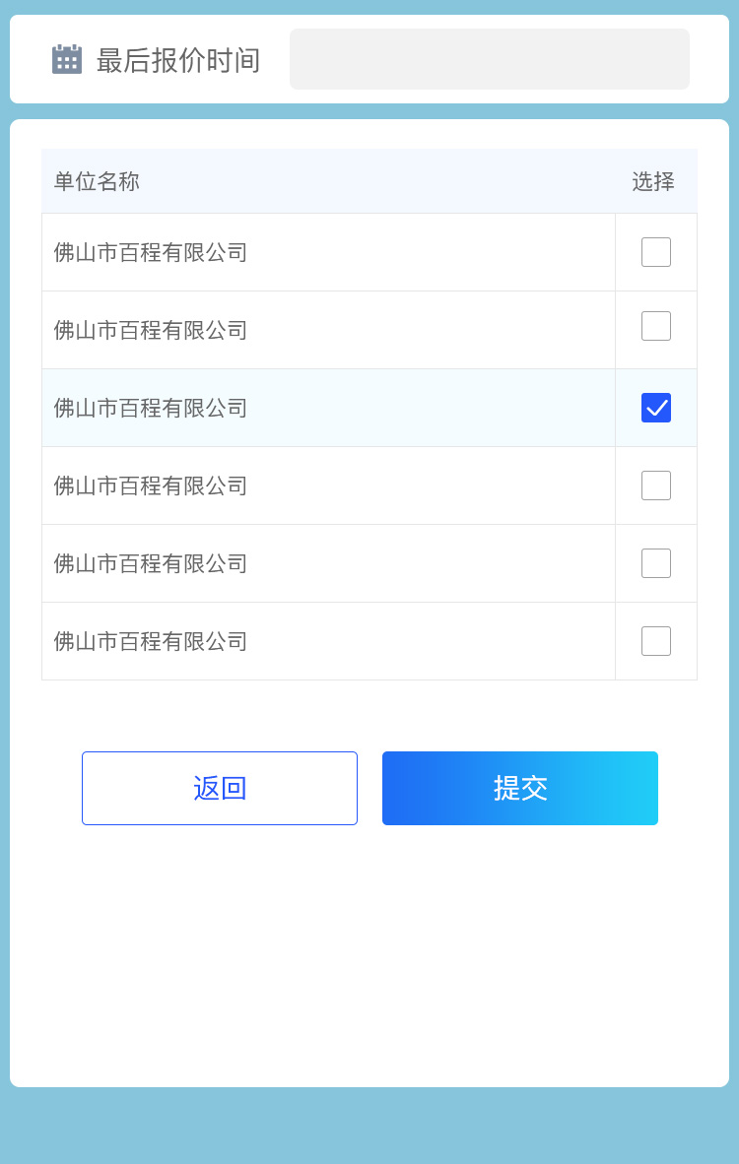Image resolution: width=739 pixels, height=1164 pixels.
Task: Choose the fourth 佛山市百程有限公司 row name
Action: click(x=151, y=486)
